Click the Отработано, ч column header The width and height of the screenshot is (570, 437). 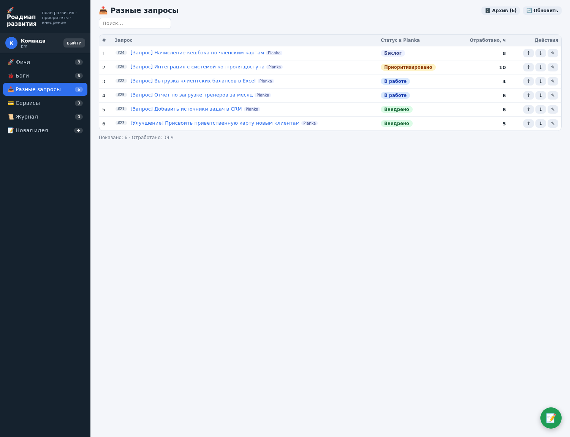(x=488, y=40)
